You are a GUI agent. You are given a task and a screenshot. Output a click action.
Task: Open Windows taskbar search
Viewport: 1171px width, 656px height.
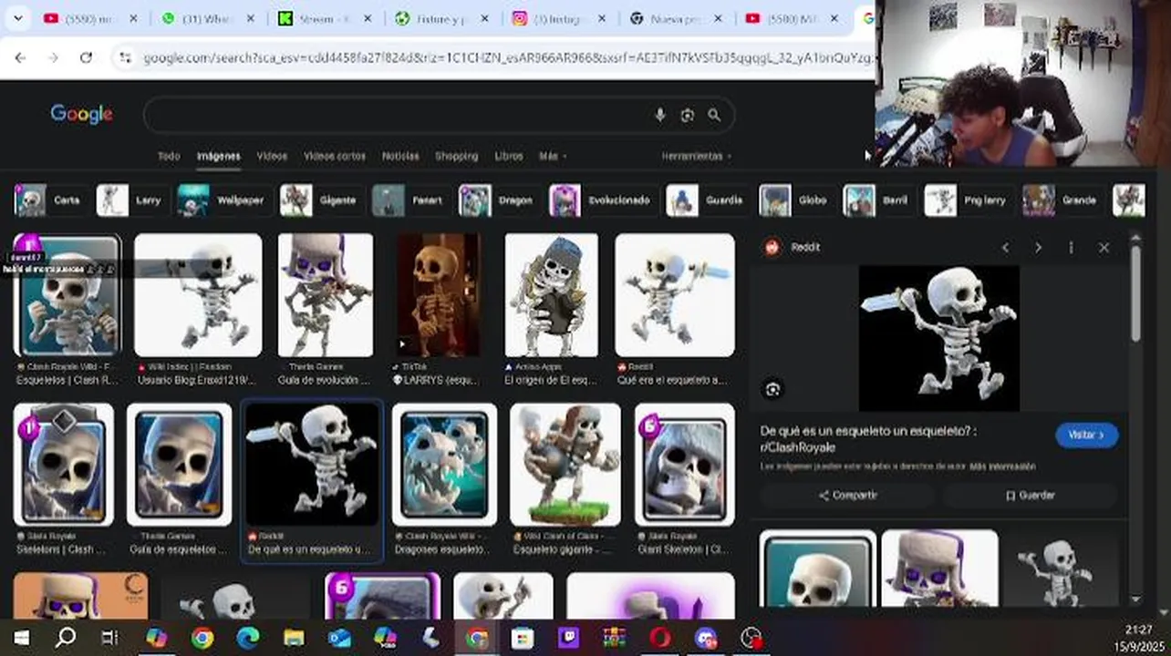point(66,638)
